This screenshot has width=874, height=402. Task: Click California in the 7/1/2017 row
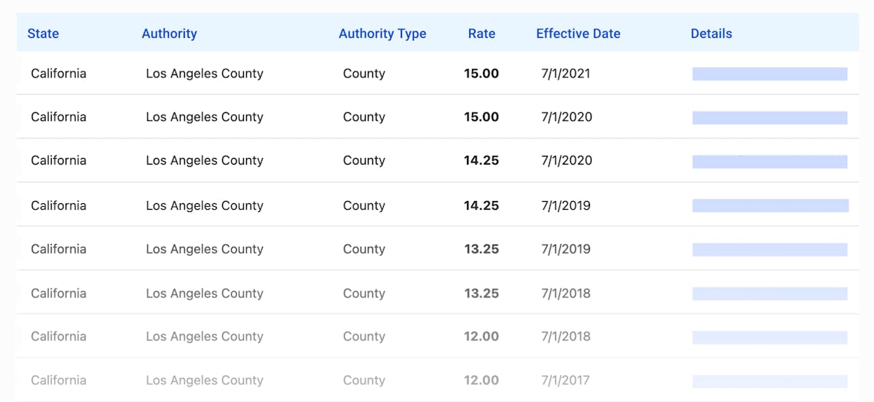click(58, 380)
